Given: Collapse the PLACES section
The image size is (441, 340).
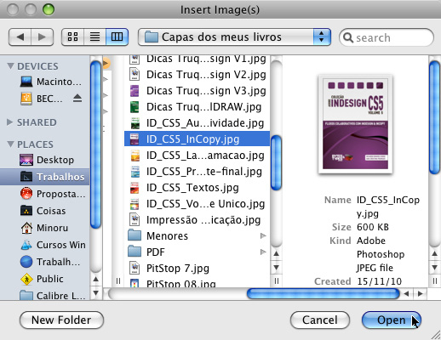Looking at the screenshot, I should 10,144.
